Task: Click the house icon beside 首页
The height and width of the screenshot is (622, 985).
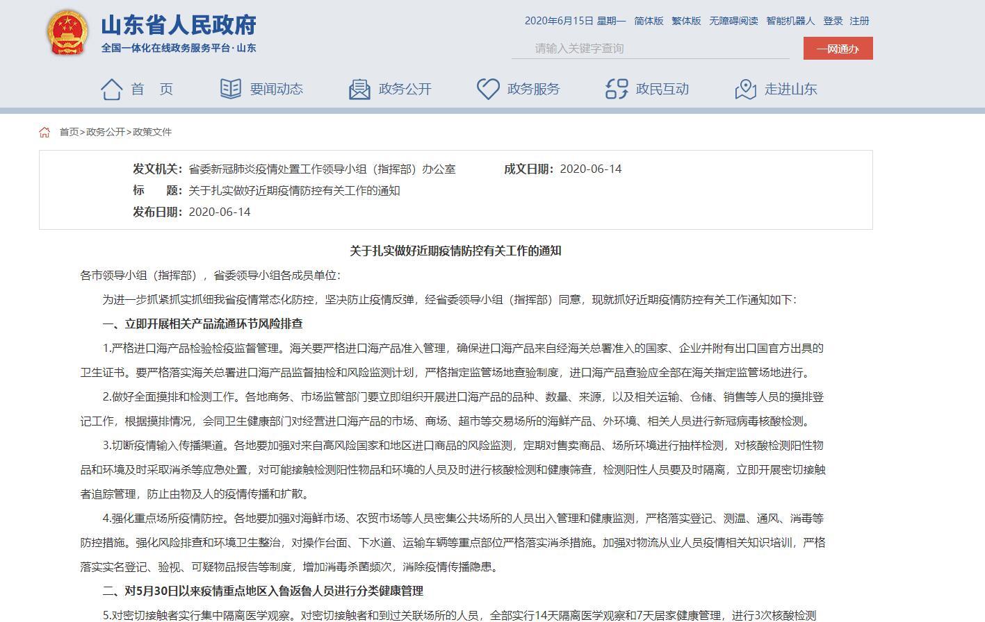Action: tap(112, 89)
